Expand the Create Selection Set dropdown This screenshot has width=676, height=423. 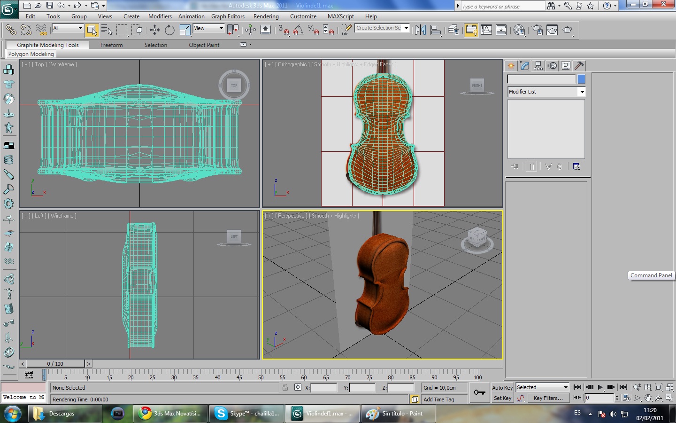click(406, 28)
